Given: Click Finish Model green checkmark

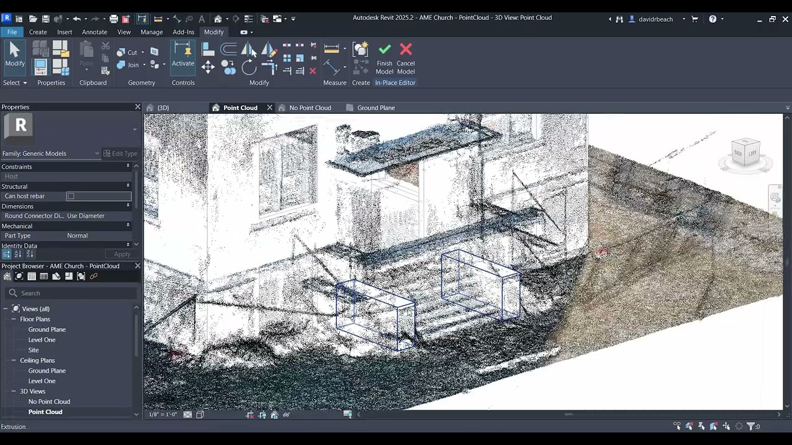Looking at the screenshot, I should coord(384,59).
